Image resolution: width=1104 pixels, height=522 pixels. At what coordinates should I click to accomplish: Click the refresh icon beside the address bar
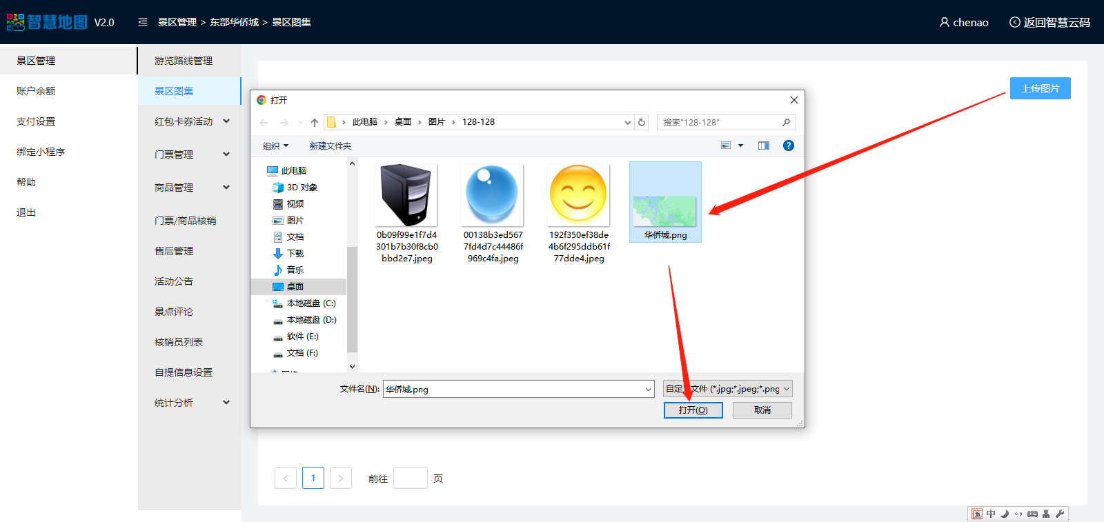point(642,123)
